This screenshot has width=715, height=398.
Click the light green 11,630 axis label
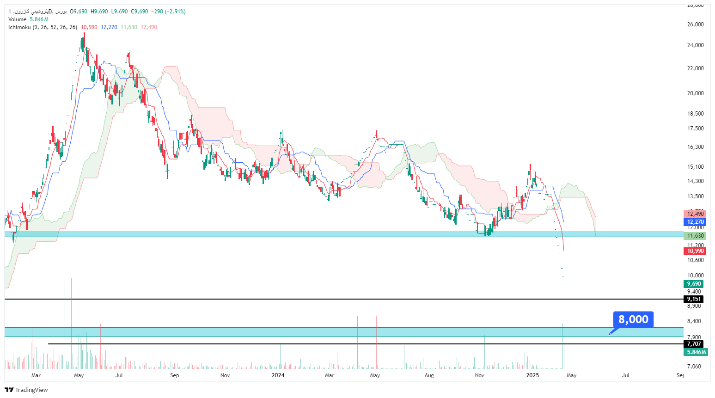(695, 236)
